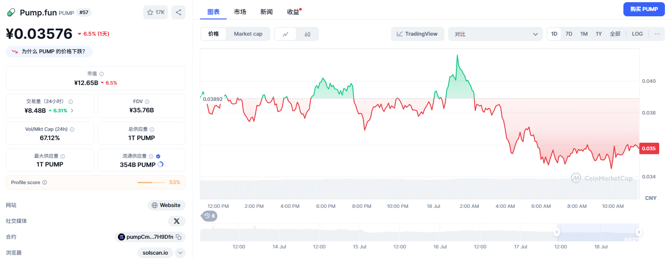Open the 市场 tab
The image size is (672, 259).
(240, 12)
